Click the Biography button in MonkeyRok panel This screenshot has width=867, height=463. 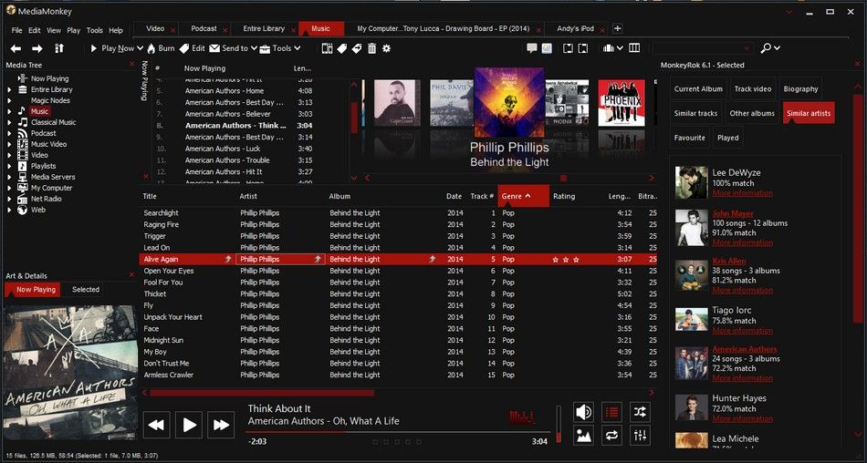click(800, 89)
